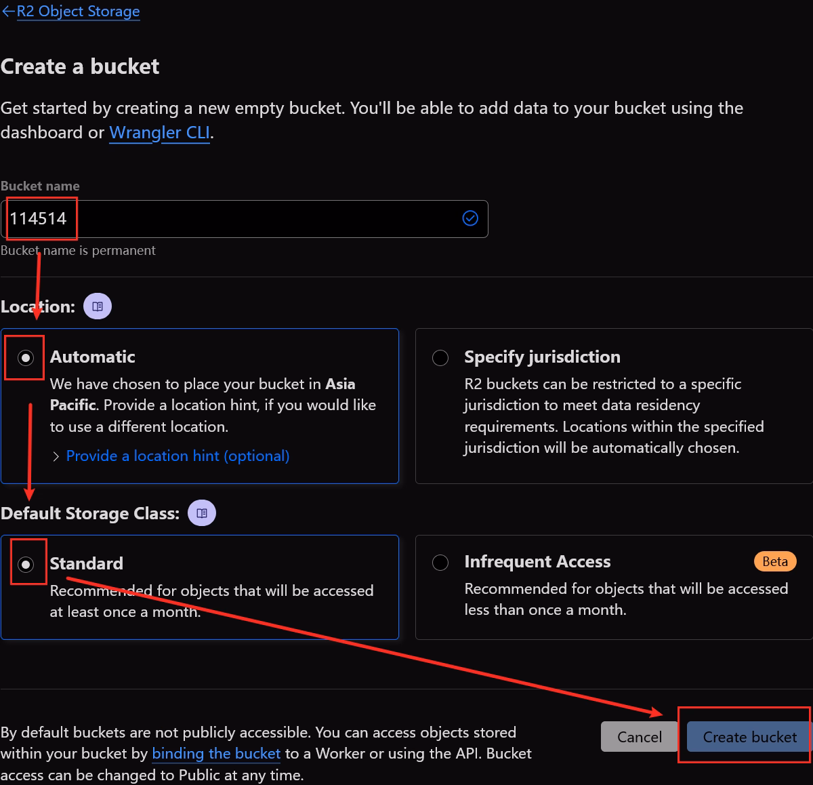
Task: Open the Location documentation book icon
Action: (x=98, y=306)
